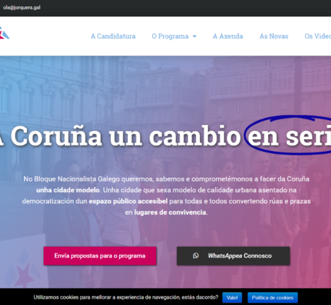The image size is (331, 305).
Task: Open the As Novas section
Action: (274, 36)
